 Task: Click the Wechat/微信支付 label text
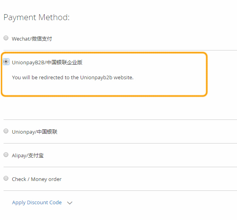[x=32, y=39]
